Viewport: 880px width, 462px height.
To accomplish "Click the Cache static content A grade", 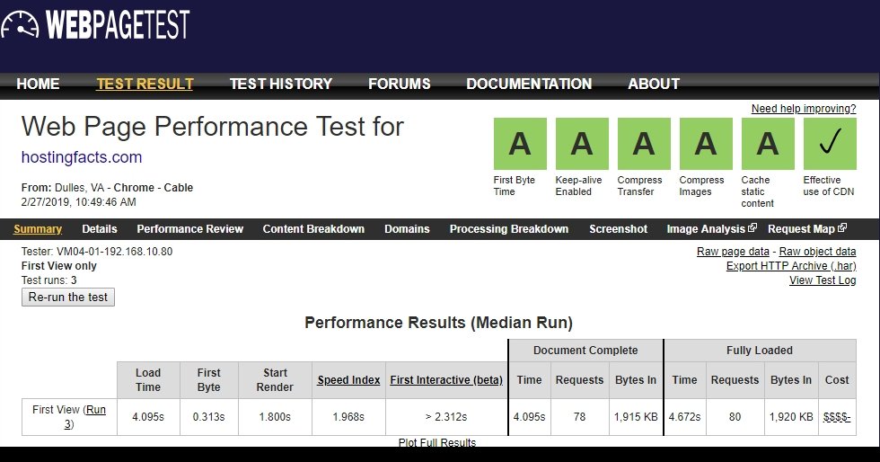I will pyautogui.click(x=768, y=144).
